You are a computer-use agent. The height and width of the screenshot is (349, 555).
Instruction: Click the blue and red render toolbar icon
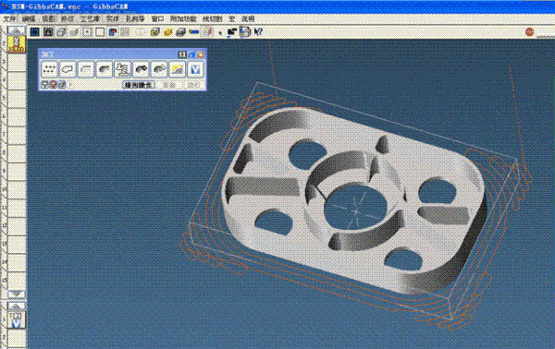tap(113, 32)
